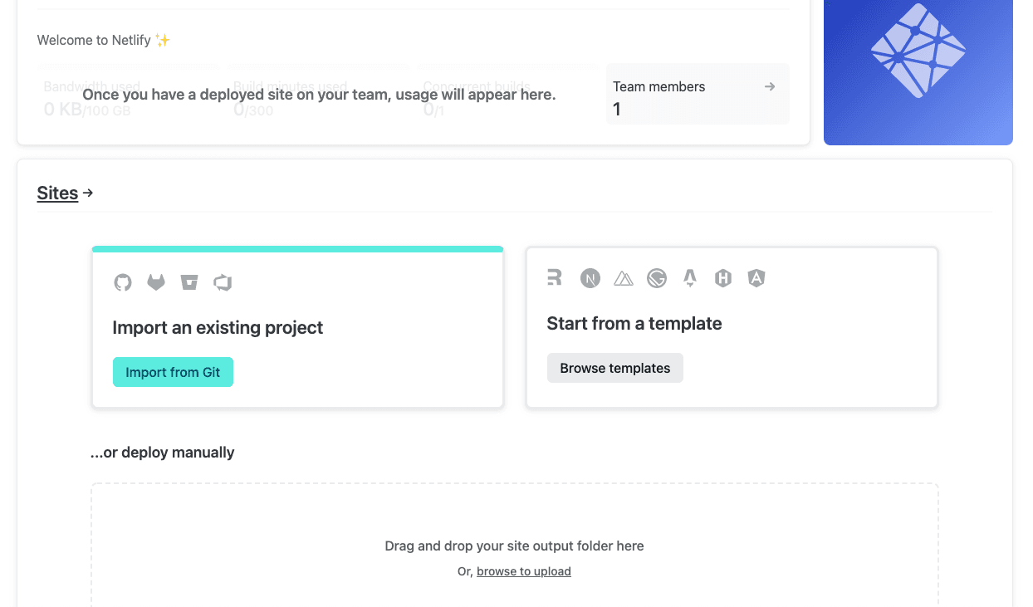Click the GitLab fox icon

[x=156, y=282]
